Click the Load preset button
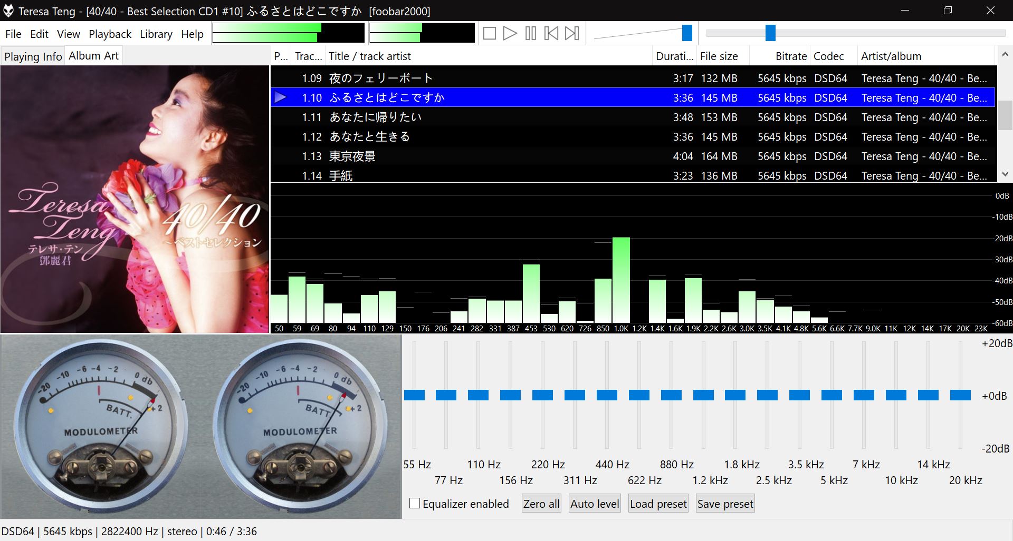This screenshot has width=1013, height=541. coord(658,504)
